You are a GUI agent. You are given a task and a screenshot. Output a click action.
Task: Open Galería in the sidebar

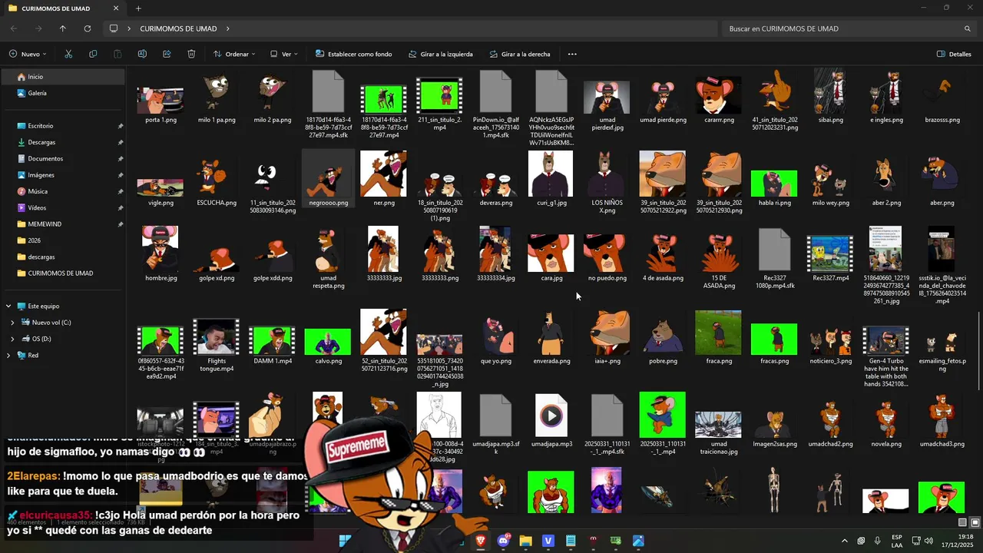click(x=63, y=93)
